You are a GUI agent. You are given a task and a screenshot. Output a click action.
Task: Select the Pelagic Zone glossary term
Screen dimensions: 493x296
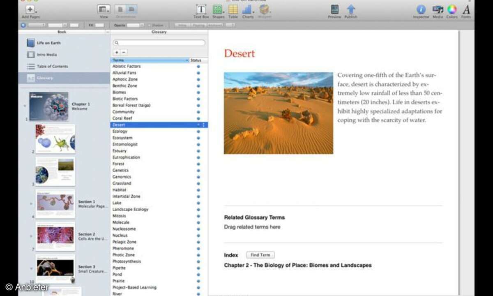point(124,242)
